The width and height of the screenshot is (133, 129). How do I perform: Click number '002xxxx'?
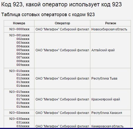coord(23,39)
